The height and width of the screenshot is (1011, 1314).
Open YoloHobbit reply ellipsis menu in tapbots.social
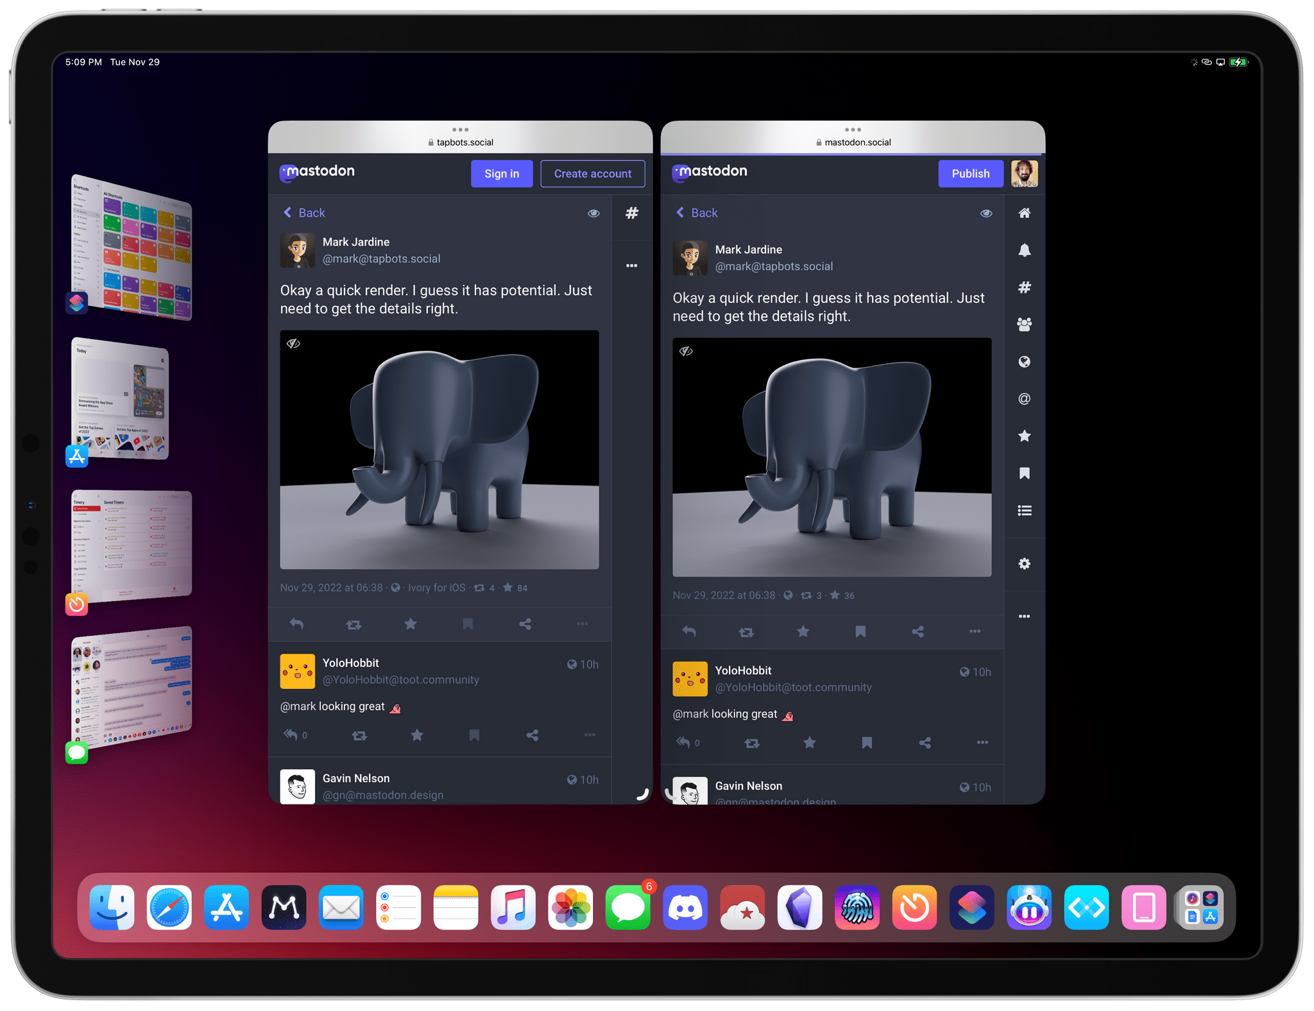click(x=590, y=735)
